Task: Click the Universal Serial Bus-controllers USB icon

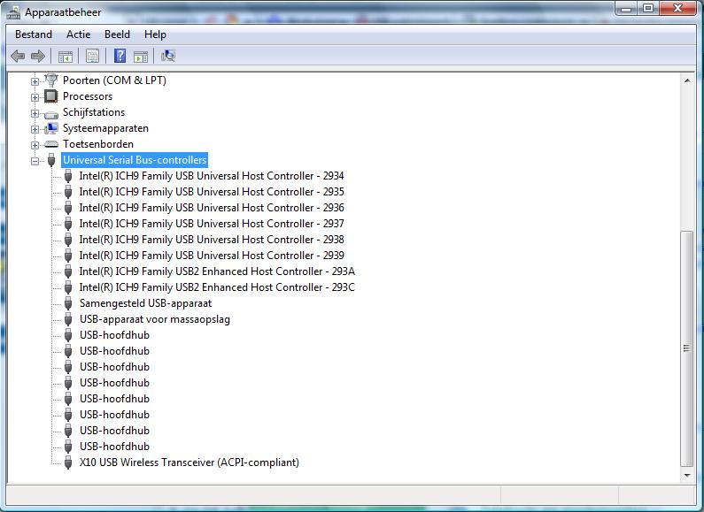Action: coord(51,160)
